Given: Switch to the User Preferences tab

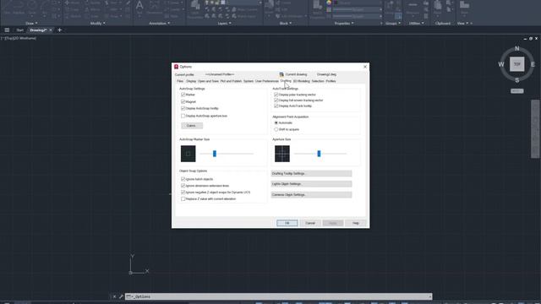Looking at the screenshot, I should tap(267, 81).
